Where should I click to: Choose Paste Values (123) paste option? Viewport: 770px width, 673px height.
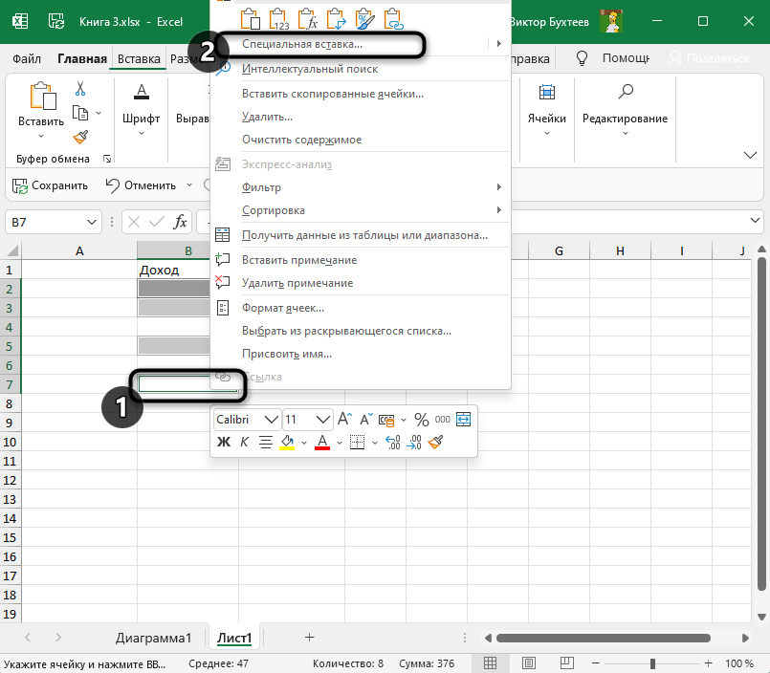click(x=279, y=18)
